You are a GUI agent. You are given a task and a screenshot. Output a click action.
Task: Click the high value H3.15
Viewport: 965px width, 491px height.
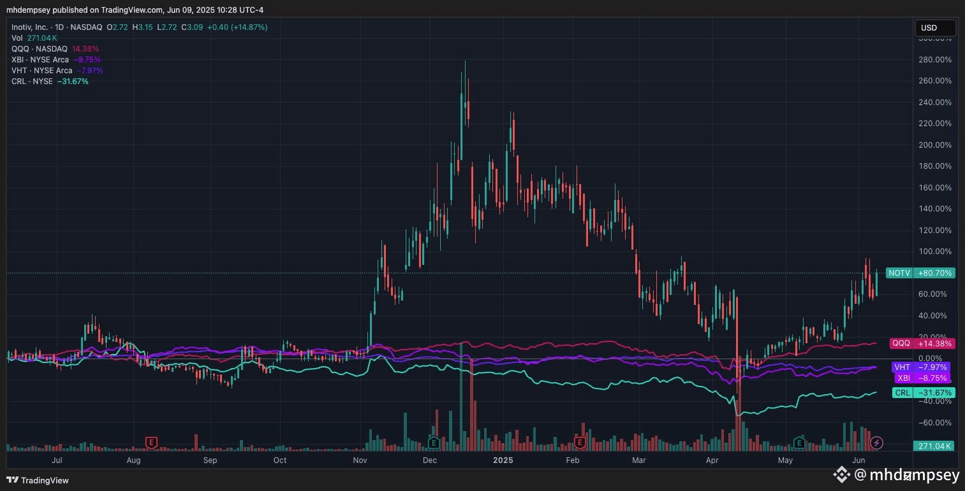[142, 27]
